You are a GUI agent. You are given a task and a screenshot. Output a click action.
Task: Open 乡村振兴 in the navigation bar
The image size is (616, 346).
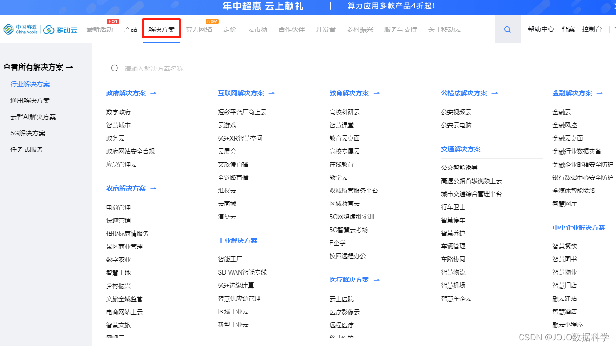360,29
